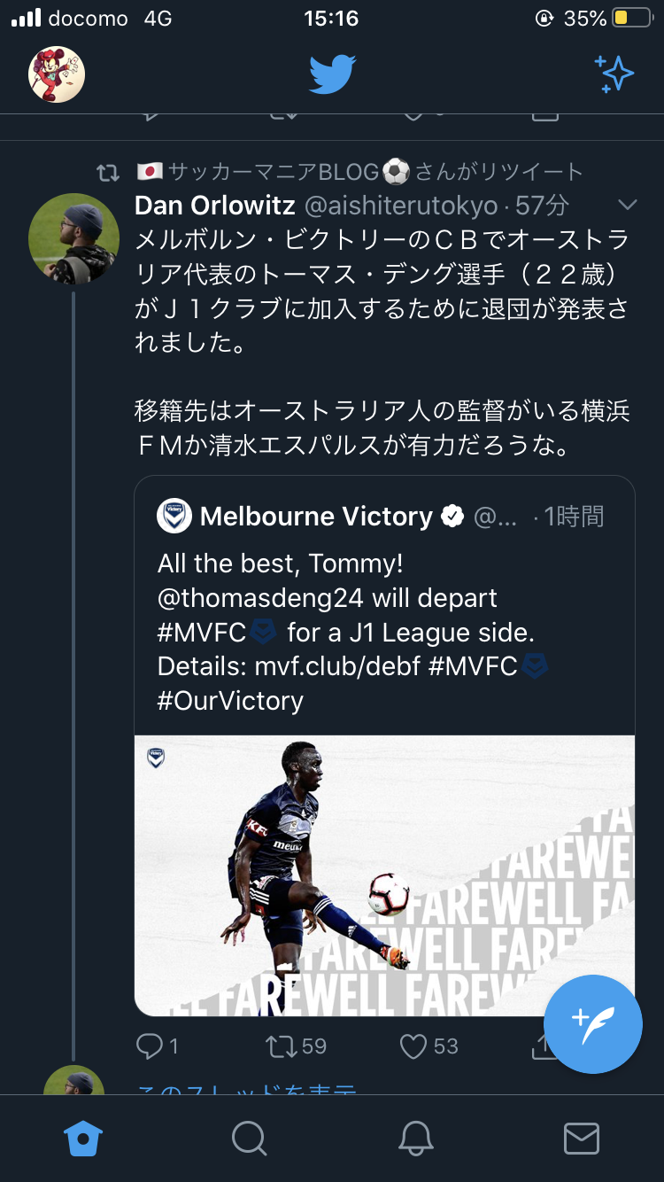Open the sparkle timeline settings icon
Viewport: 664px width, 1182px height.
click(x=614, y=74)
